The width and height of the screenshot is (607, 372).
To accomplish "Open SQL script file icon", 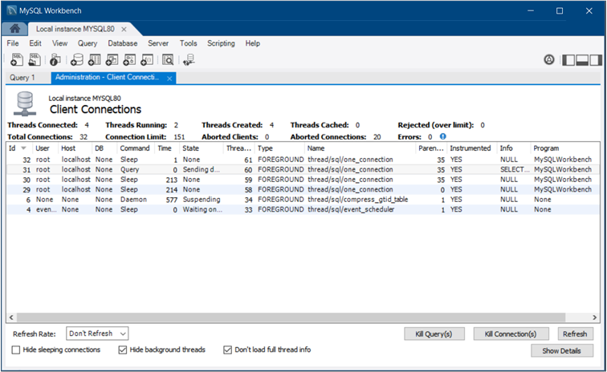I will 35,59.
